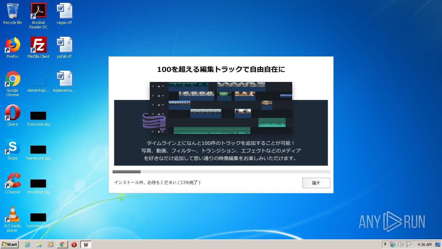Click the インストール中 status message
Screen dimensions: 442x249
157,182
